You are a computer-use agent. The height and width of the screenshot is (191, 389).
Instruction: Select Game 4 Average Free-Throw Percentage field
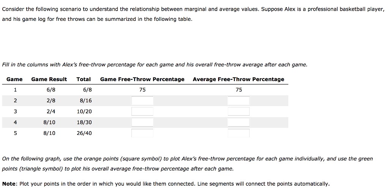239,122
